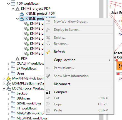Expand the SP Workflows folder
This screenshot has width=122, height=120.
tap(8, 69)
